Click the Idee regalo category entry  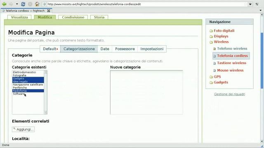(x=28, y=81)
